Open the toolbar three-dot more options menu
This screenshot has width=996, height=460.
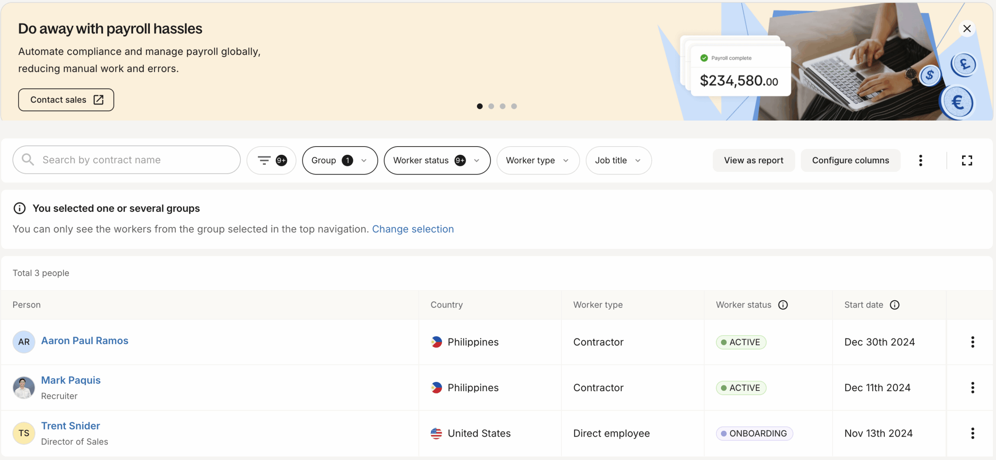(x=921, y=160)
